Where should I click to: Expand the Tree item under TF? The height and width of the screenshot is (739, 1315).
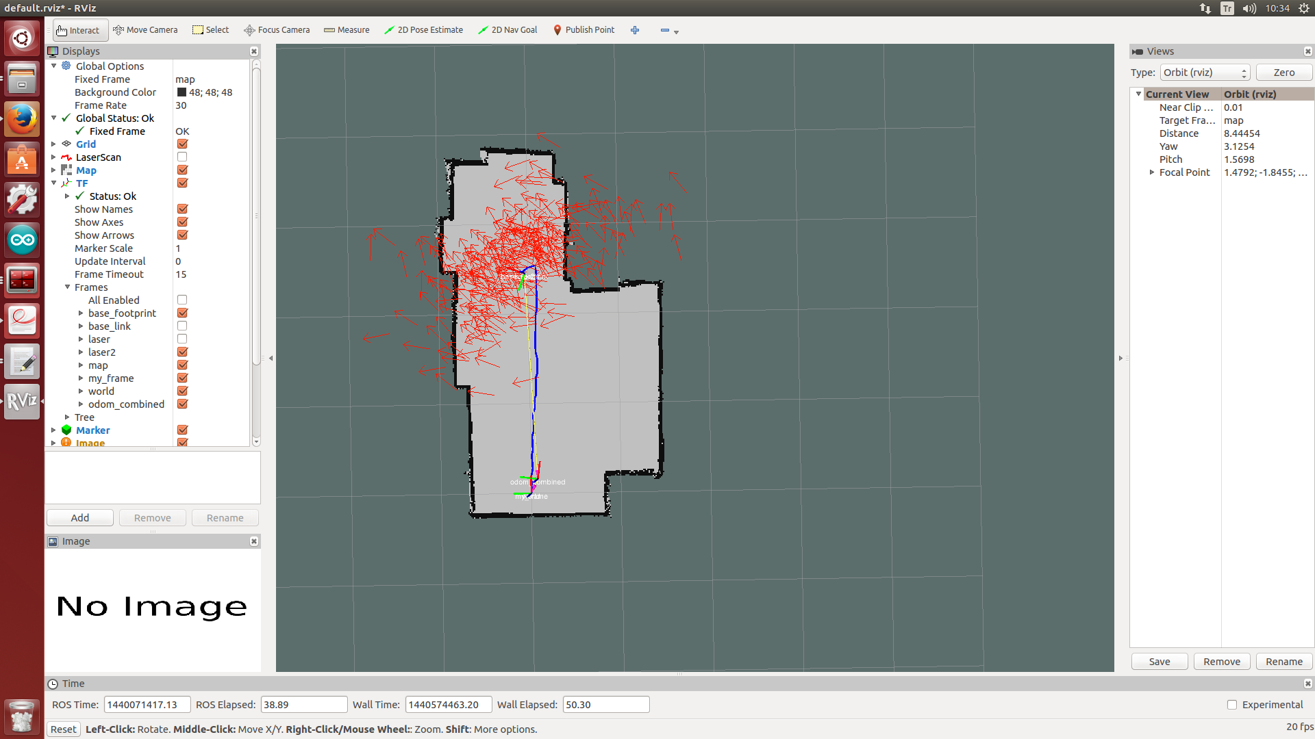tap(68, 417)
